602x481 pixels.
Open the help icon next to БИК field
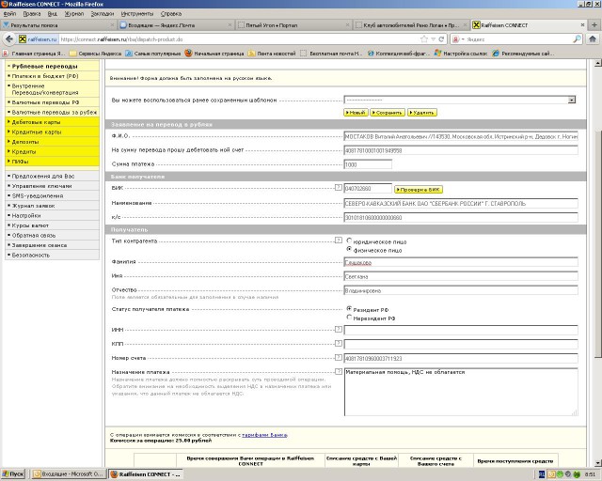pos(338,188)
